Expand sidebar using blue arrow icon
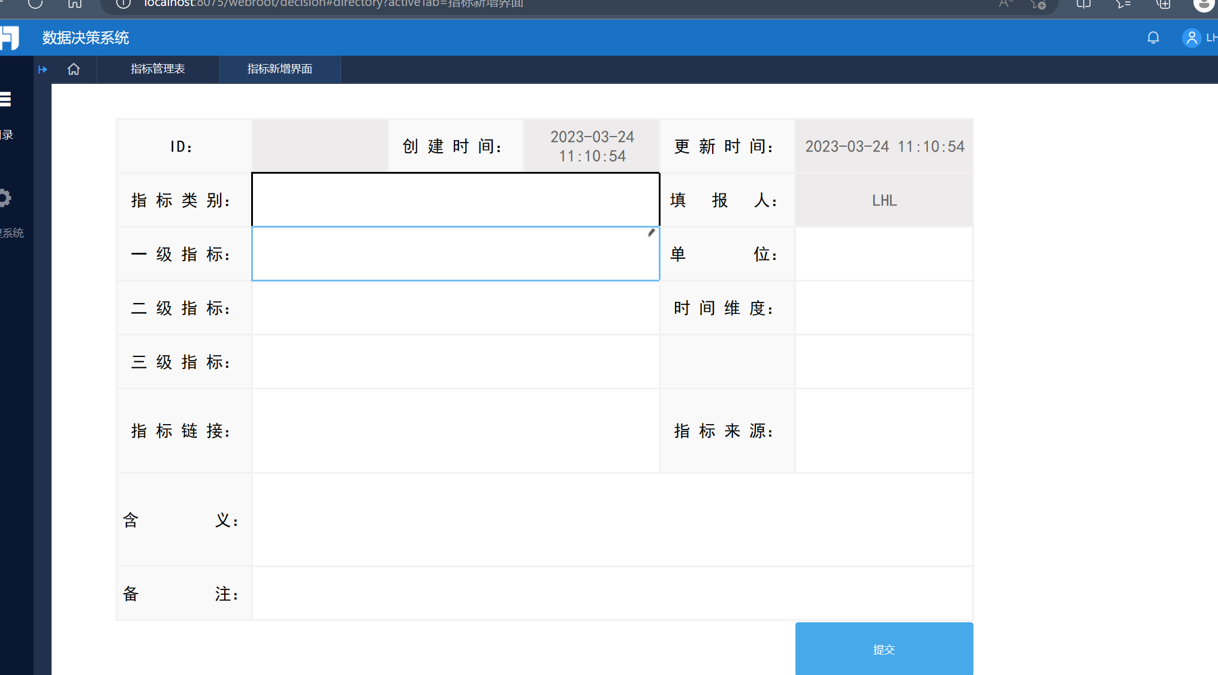The image size is (1218, 675). point(43,69)
